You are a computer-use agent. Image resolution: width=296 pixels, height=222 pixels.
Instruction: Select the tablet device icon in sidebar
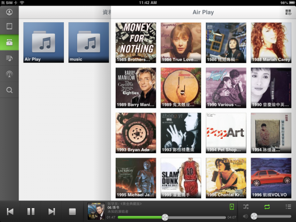tap(9, 26)
